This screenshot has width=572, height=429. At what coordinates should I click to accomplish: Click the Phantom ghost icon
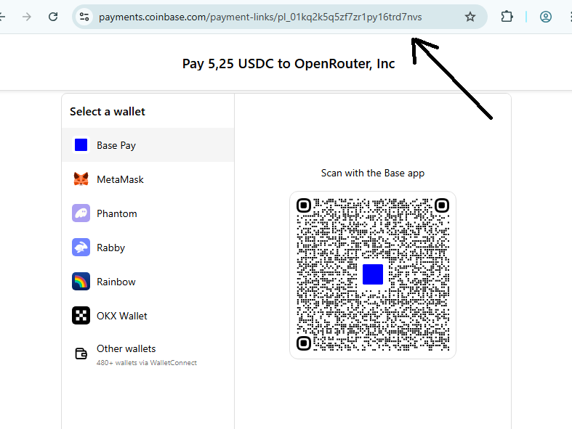tap(81, 213)
